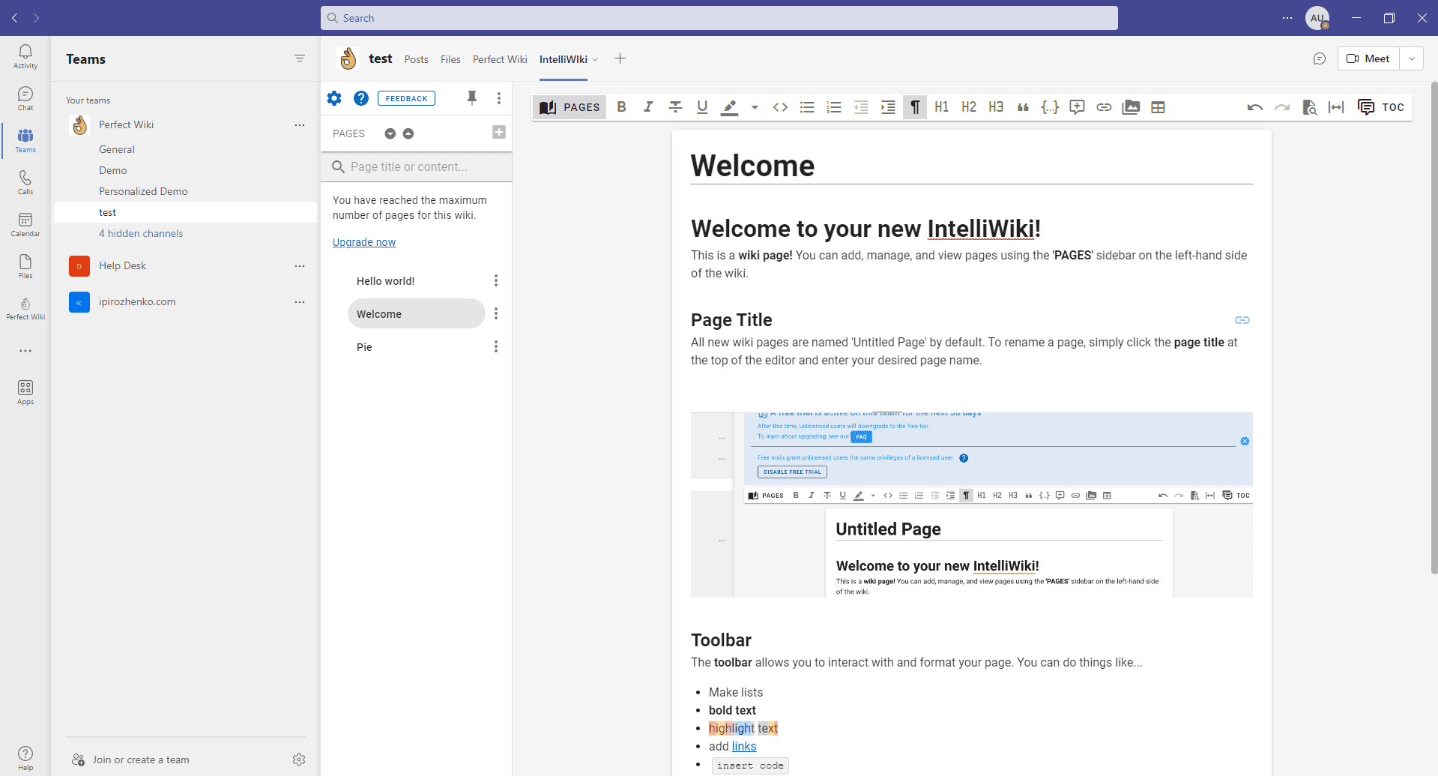Toggle paragraph formatting marker
Image resolution: width=1438 pixels, height=776 pixels.
pos(915,107)
